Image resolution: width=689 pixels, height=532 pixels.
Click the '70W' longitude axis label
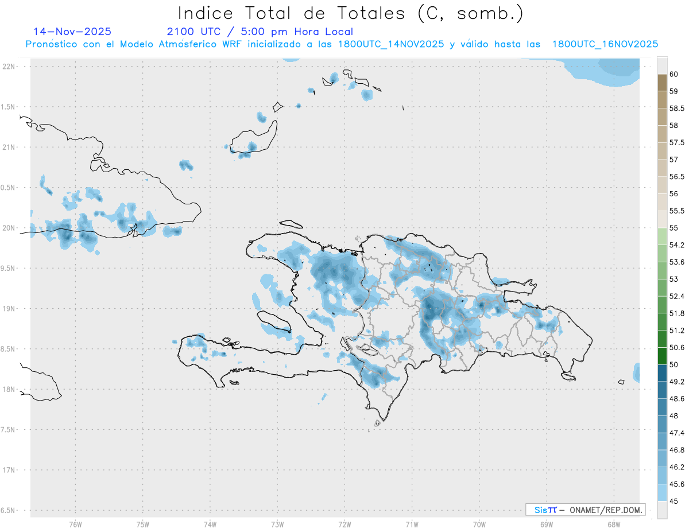click(x=479, y=525)
